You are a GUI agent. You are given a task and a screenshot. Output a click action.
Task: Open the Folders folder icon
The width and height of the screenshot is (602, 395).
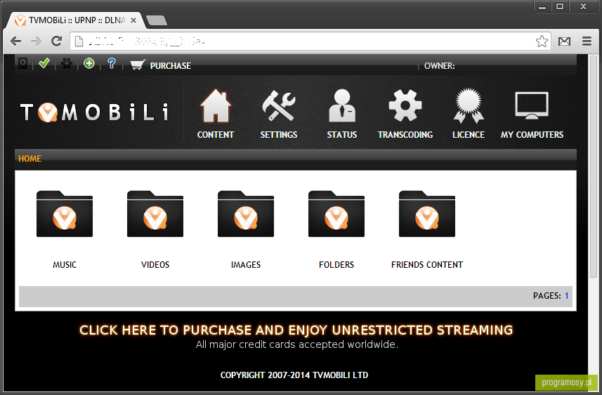coord(336,214)
